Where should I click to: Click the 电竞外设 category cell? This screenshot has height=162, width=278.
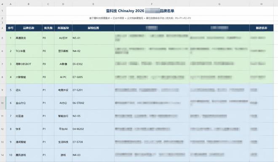point(63,90)
